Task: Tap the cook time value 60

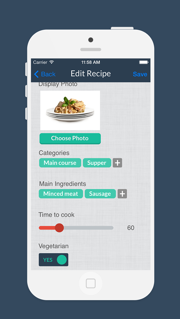Action: click(x=130, y=228)
